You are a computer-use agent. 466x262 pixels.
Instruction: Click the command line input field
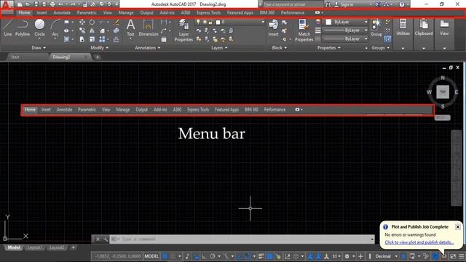tap(242, 239)
